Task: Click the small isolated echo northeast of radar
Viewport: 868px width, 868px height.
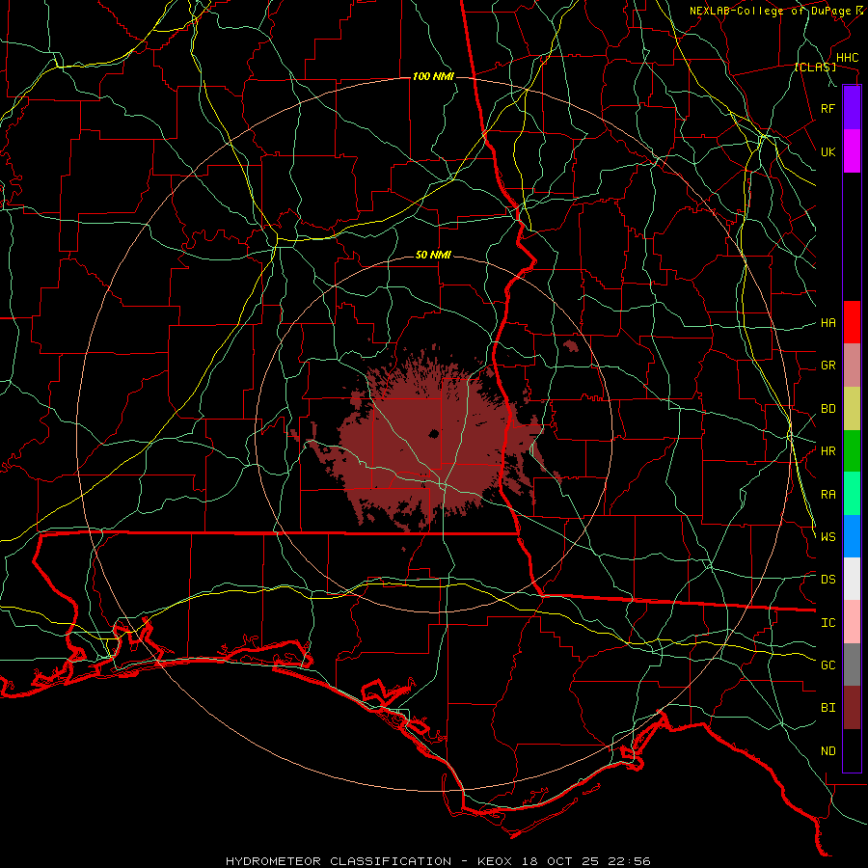Action: point(571,346)
